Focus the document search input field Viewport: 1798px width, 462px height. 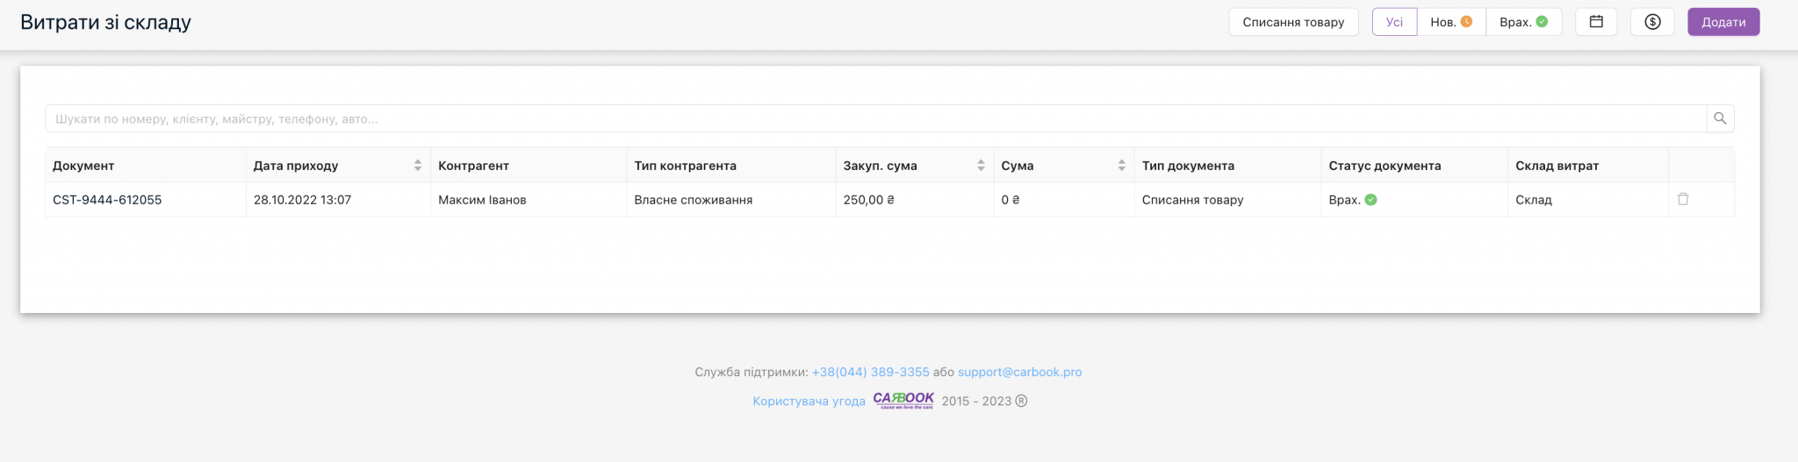(874, 118)
